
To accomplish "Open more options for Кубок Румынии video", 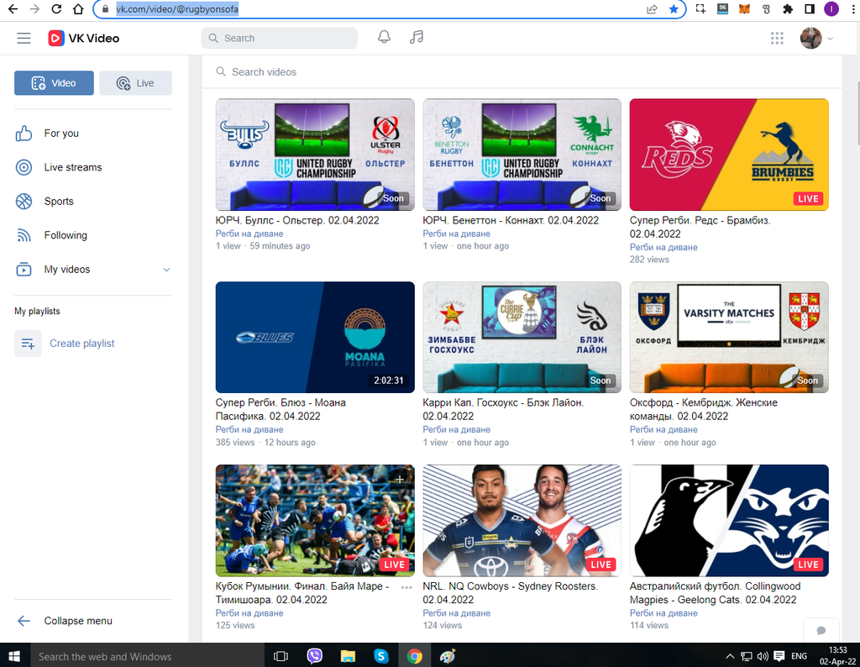I will point(406,587).
